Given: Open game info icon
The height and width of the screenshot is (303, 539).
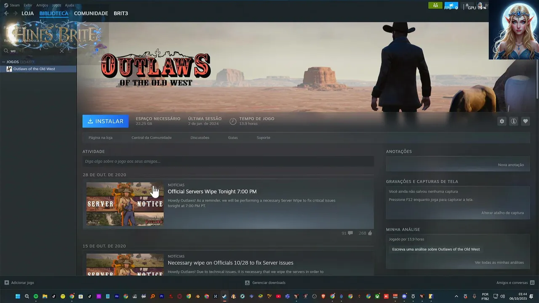Looking at the screenshot, I should coord(514,121).
